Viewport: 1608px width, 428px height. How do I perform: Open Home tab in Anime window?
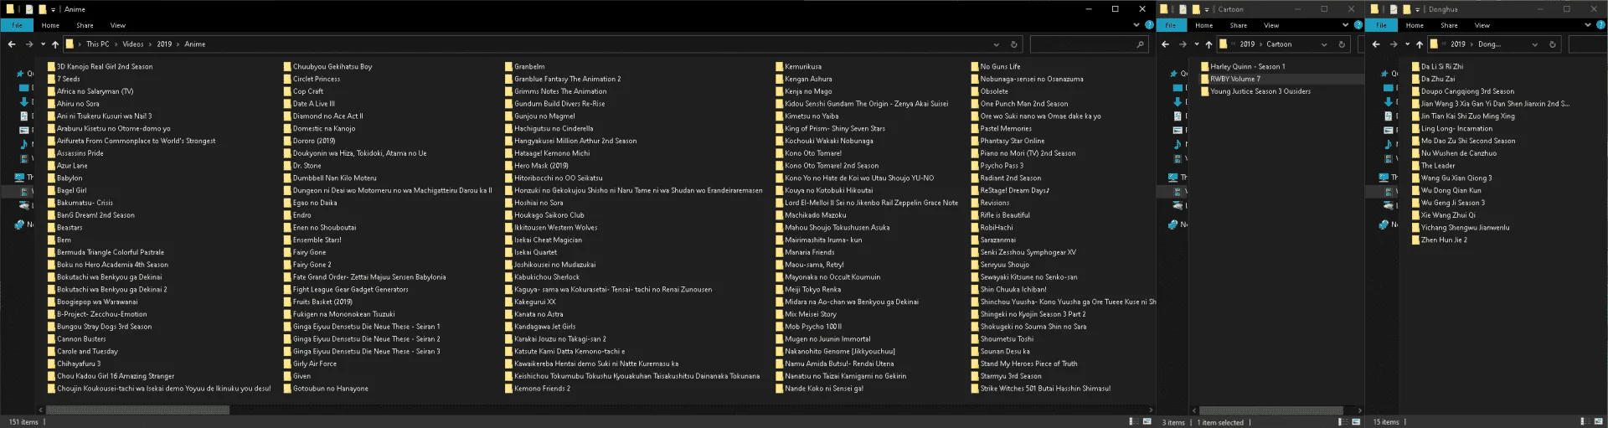click(x=50, y=25)
